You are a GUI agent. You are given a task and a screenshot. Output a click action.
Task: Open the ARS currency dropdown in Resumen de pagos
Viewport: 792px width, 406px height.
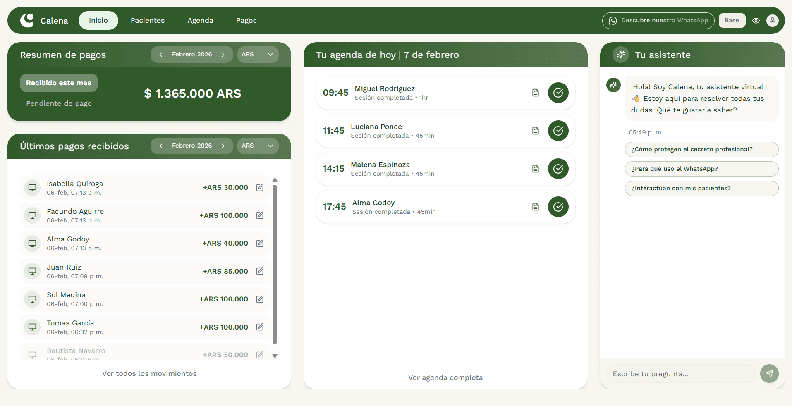point(257,54)
